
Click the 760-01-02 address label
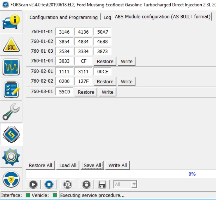click(x=42, y=41)
